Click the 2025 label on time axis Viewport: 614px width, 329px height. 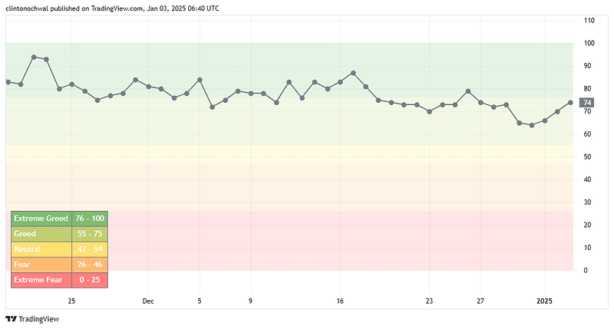click(x=545, y=301)
